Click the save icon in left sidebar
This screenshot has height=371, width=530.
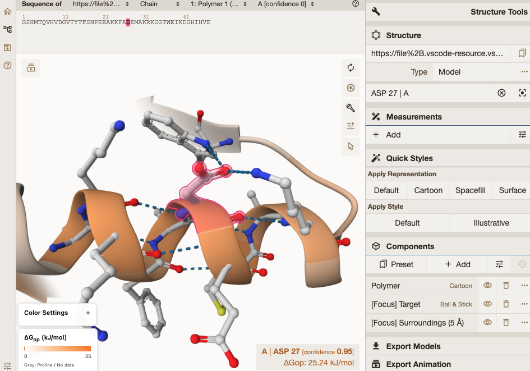7,47
